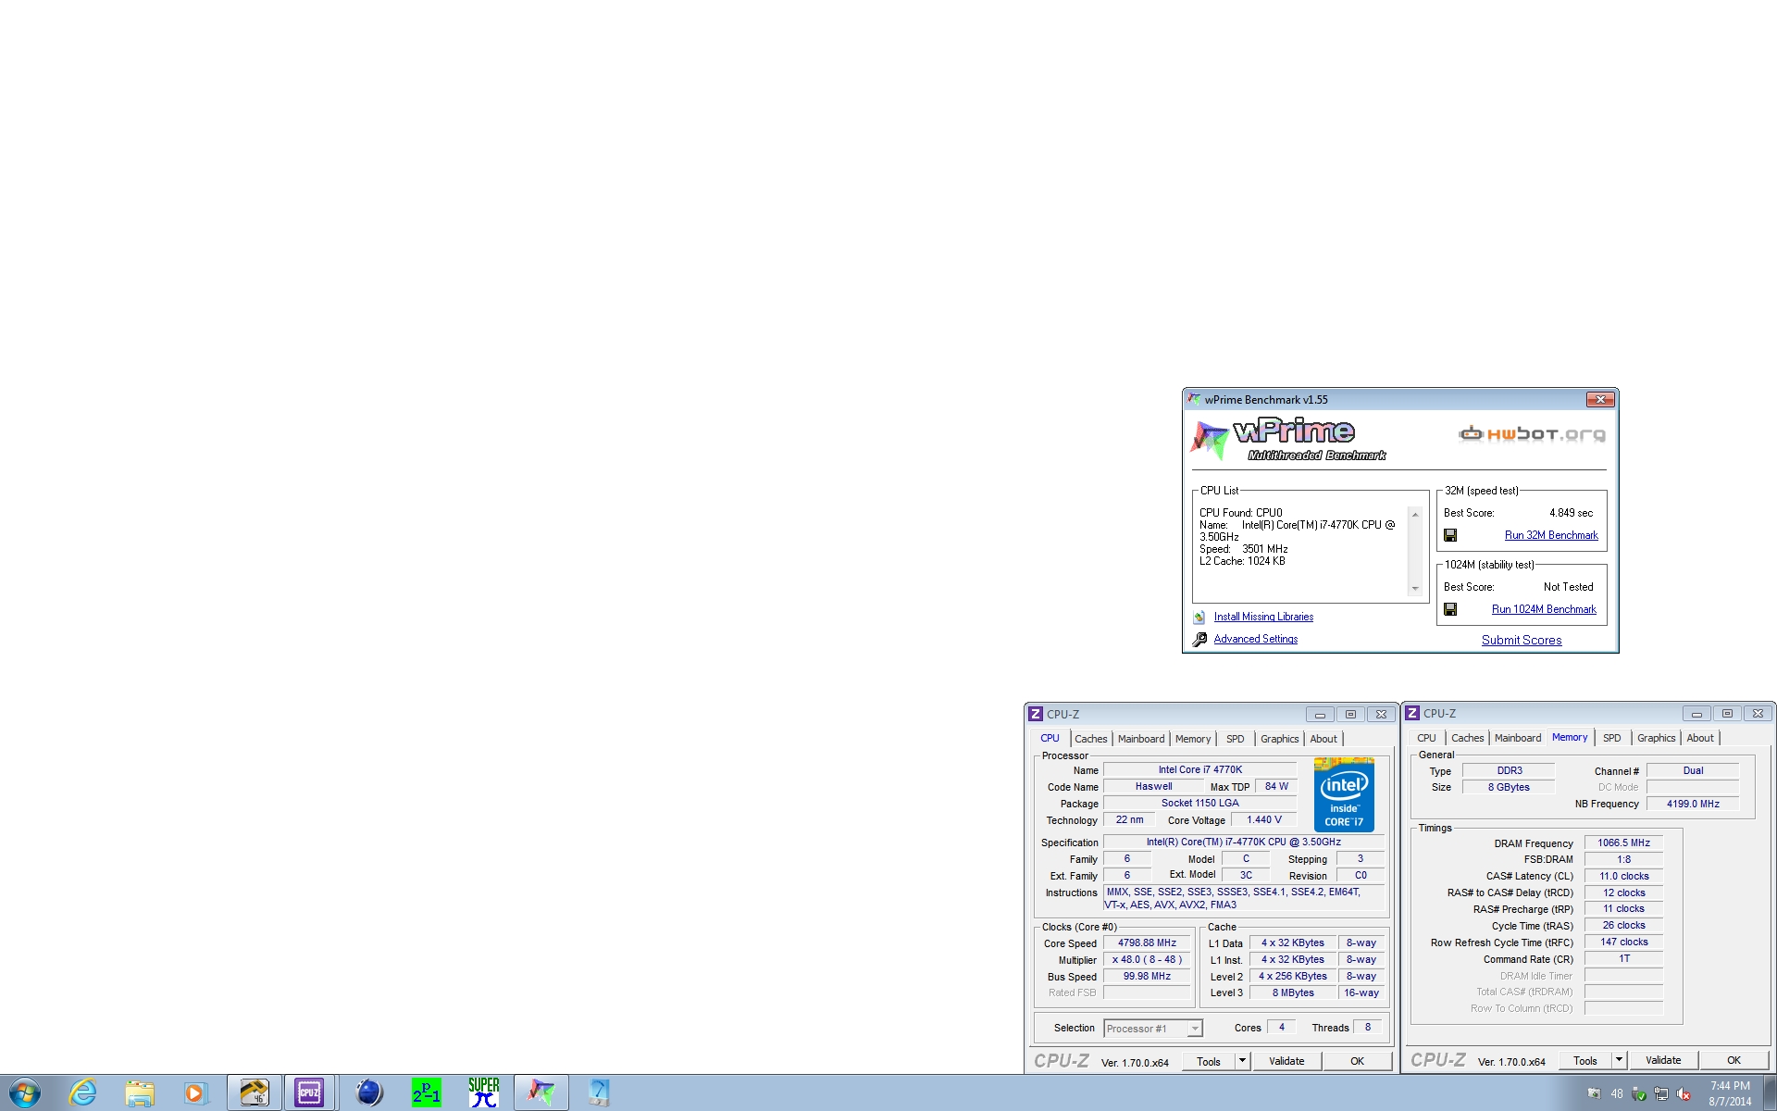1777x1111 pixels.
Task: Click the Z icon in right CPU-Z title bar
Action: (1412, 713)
